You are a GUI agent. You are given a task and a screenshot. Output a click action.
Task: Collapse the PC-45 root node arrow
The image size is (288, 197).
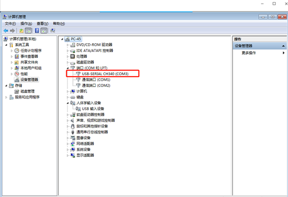[62, 39]
